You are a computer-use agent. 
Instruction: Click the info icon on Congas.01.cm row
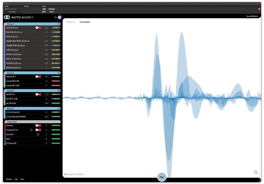[31, 130]
